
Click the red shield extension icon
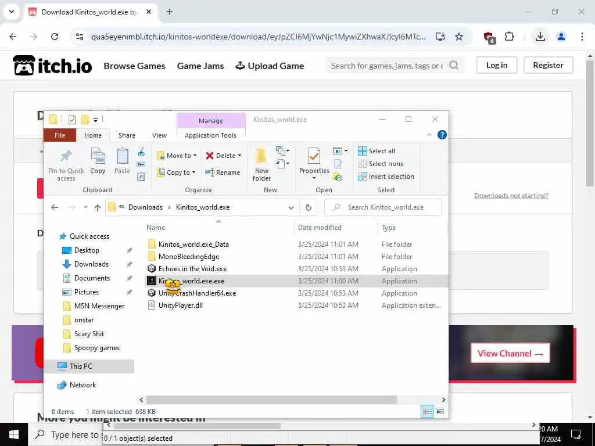489,37
